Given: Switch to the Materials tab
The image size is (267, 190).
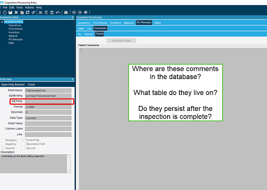Looking at the screenshot, I should click(x=129, y=22).
